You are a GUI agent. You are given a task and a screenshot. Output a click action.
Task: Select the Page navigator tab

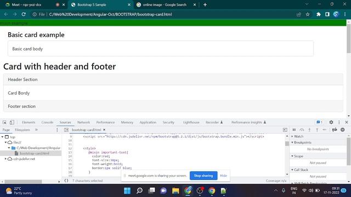click(6, 130)
